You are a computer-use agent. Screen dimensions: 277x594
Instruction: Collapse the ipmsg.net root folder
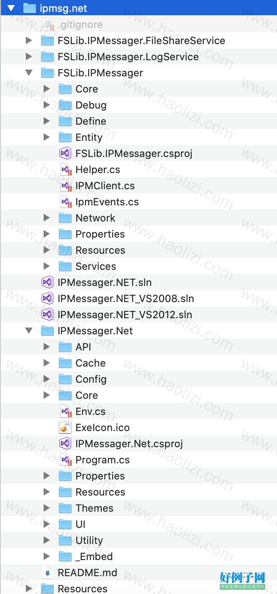coord(11,8)
